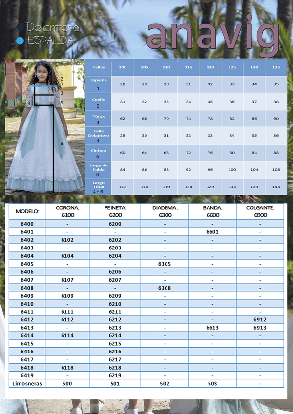Screen dimensions: 293x414
Task: Select Largo de Falda value 92
Action: pyautogui.click(x=188, y=170)
